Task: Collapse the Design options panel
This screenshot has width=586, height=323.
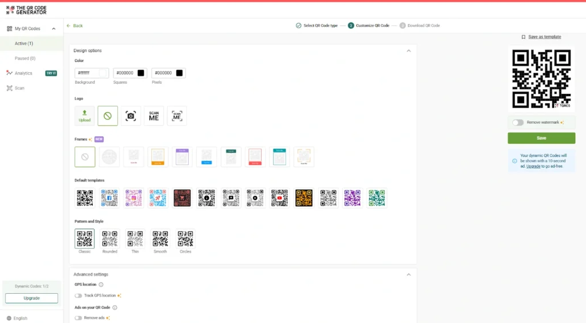Action: [409, 50]
